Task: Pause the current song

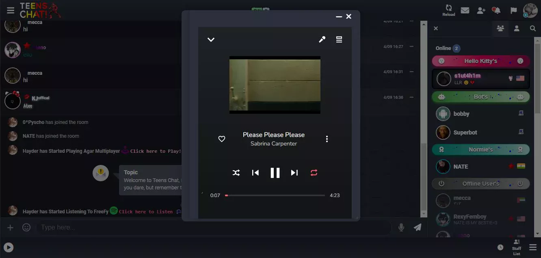Action: pyautogui.click(x=275, y=173)
